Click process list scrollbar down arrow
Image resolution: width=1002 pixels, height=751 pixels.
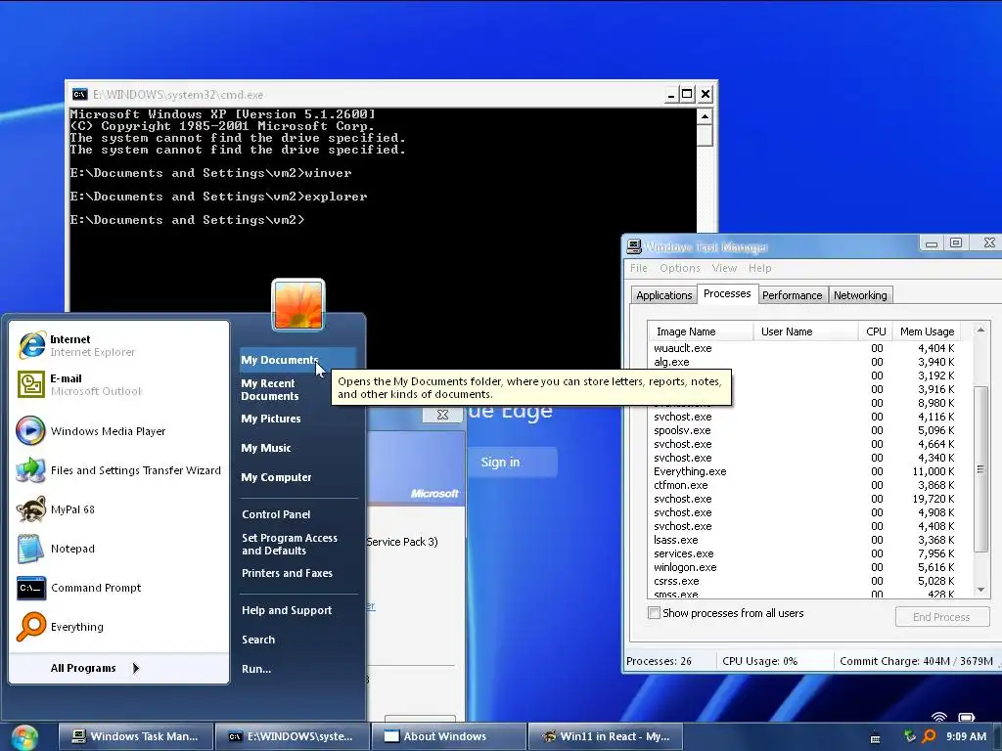980,590
